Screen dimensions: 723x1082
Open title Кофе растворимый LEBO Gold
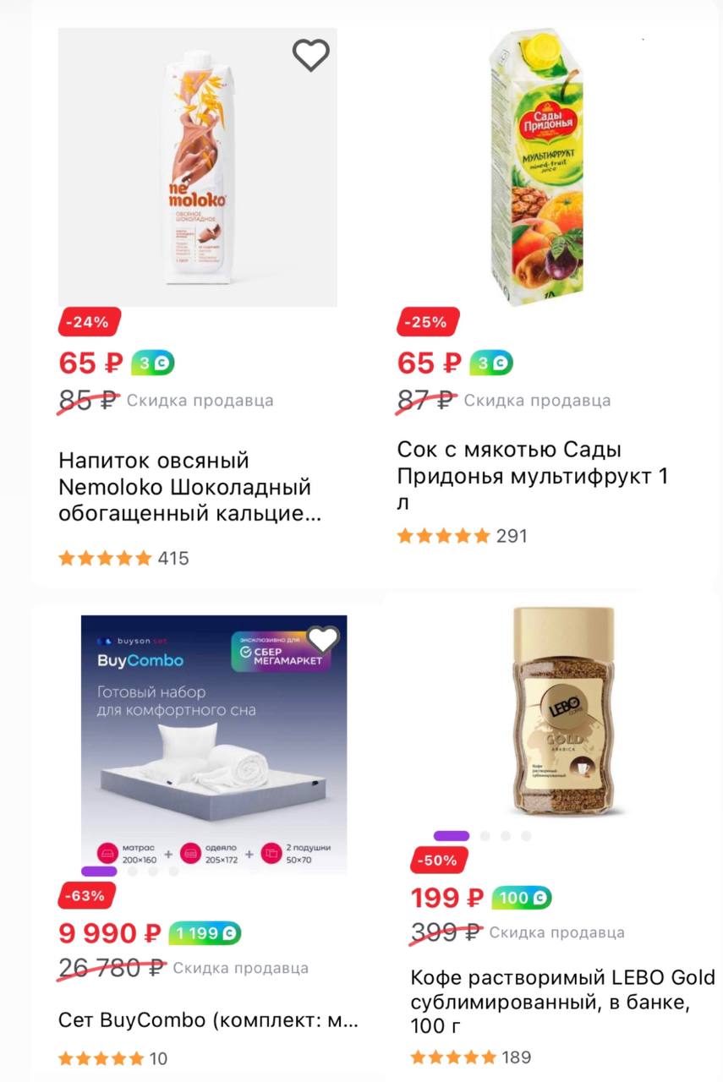tap(562, 1002)
